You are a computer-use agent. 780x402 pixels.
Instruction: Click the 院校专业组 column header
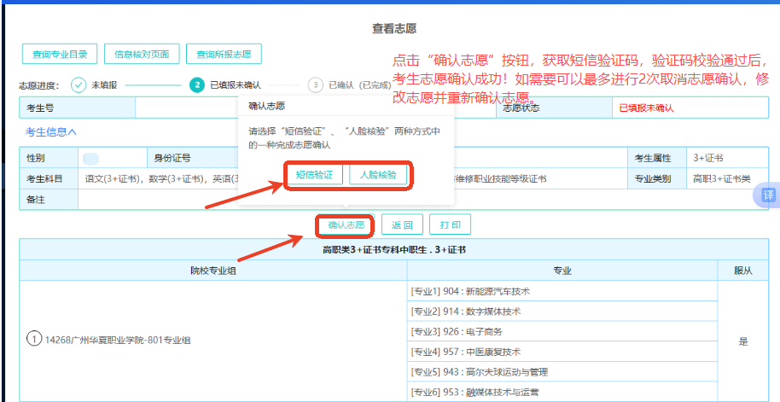pos(213,271)
